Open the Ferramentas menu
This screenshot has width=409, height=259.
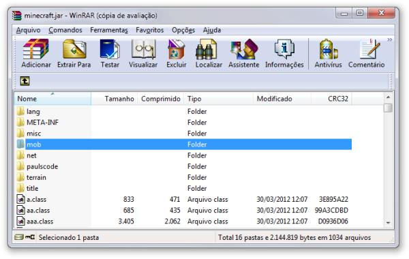(x=109, y=30)
